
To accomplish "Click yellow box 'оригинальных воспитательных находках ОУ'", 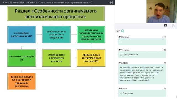I will click(91, 58).
